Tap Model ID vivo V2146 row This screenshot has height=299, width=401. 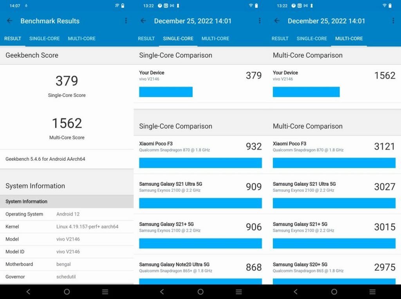(67, 252)
